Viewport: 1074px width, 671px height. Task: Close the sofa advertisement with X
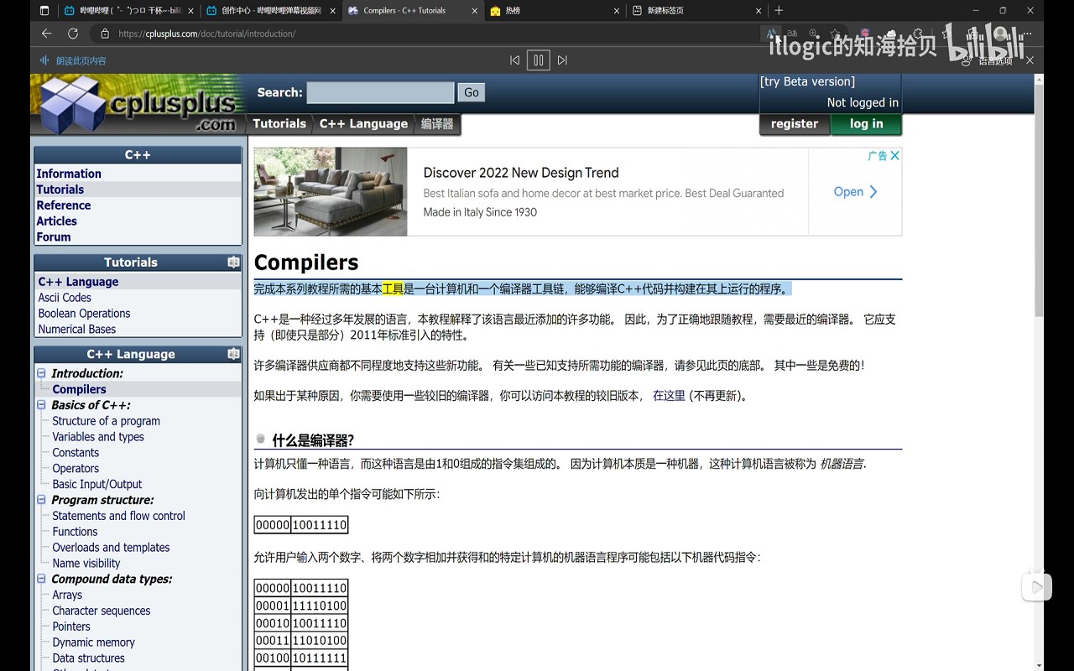[895, 155]
